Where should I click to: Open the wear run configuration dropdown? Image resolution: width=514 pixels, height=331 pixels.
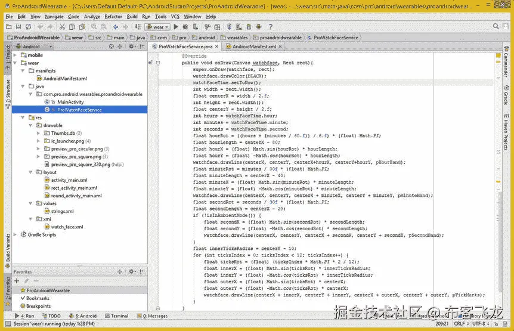click(x=157, y=27)
